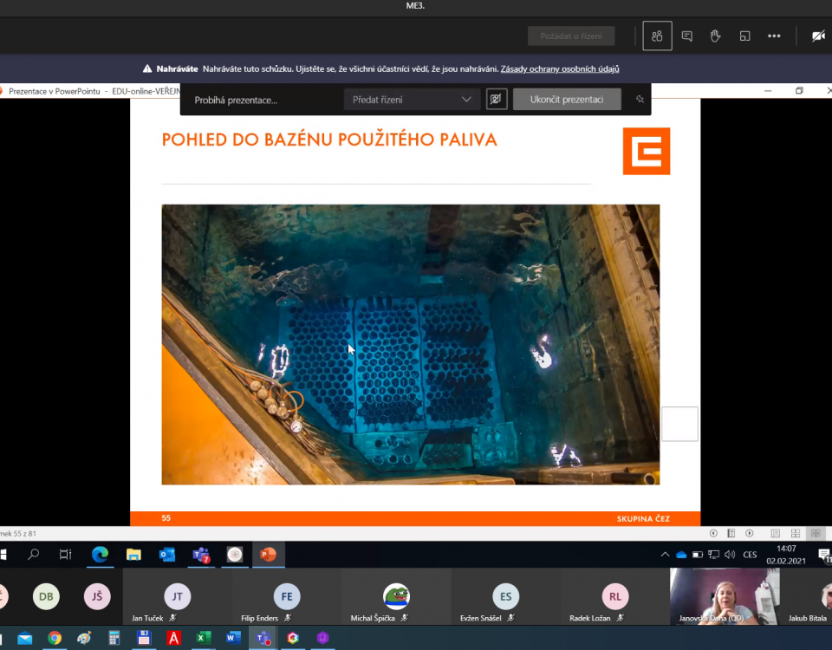The height and width of the screenshot is (650, 832).
Task: Switch to Slide Sorter view
Action: pos(796,533)
